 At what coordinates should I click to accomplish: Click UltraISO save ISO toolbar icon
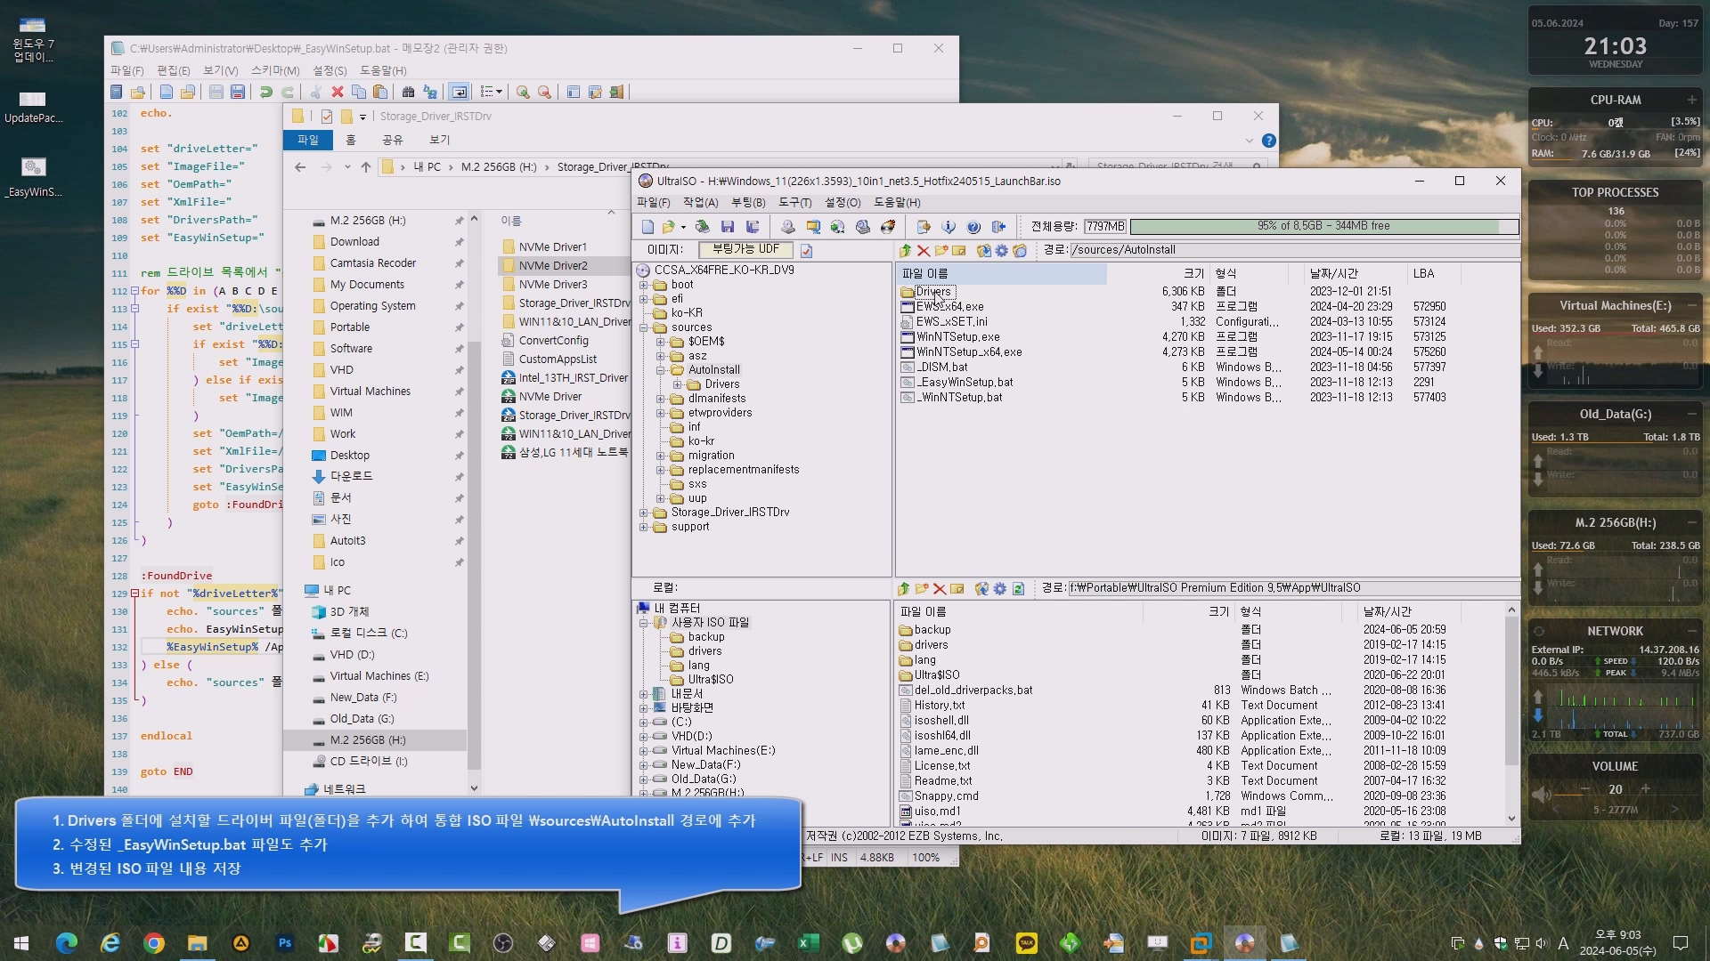[728, 227]
